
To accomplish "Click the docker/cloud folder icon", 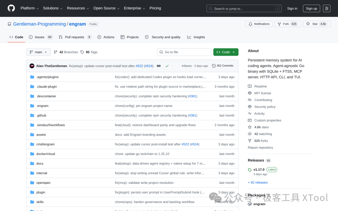I will pos(32,154).
